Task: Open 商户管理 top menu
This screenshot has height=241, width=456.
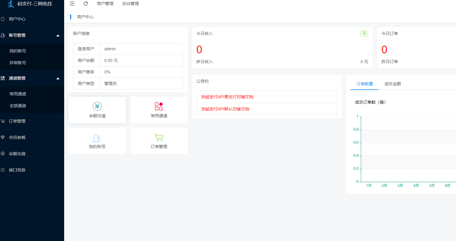Action: (x=105, y=4)
